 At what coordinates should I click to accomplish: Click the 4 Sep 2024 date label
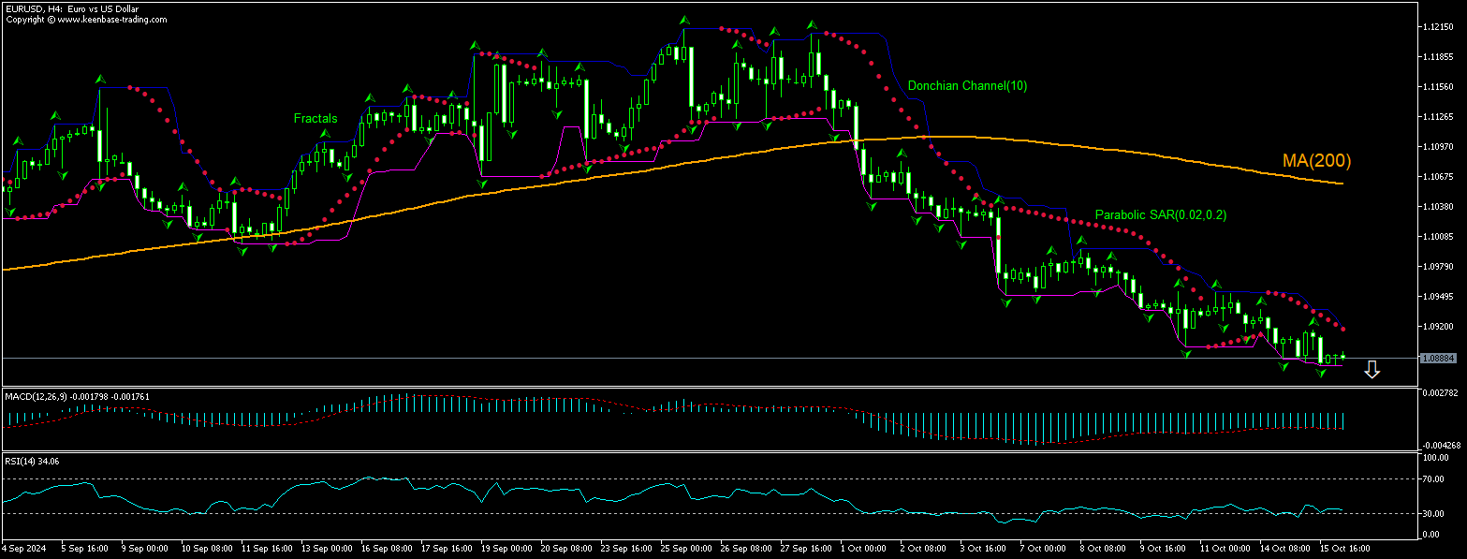point(22,548)
